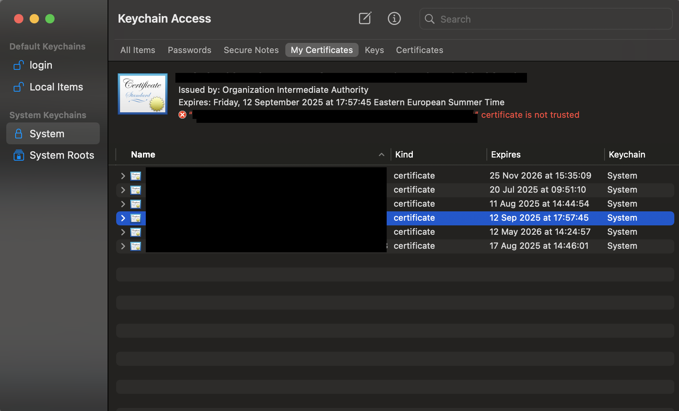The height and width of the screenshot is (411, 679).
Task: Open the new item compose icon
Action: click(364, 18)
